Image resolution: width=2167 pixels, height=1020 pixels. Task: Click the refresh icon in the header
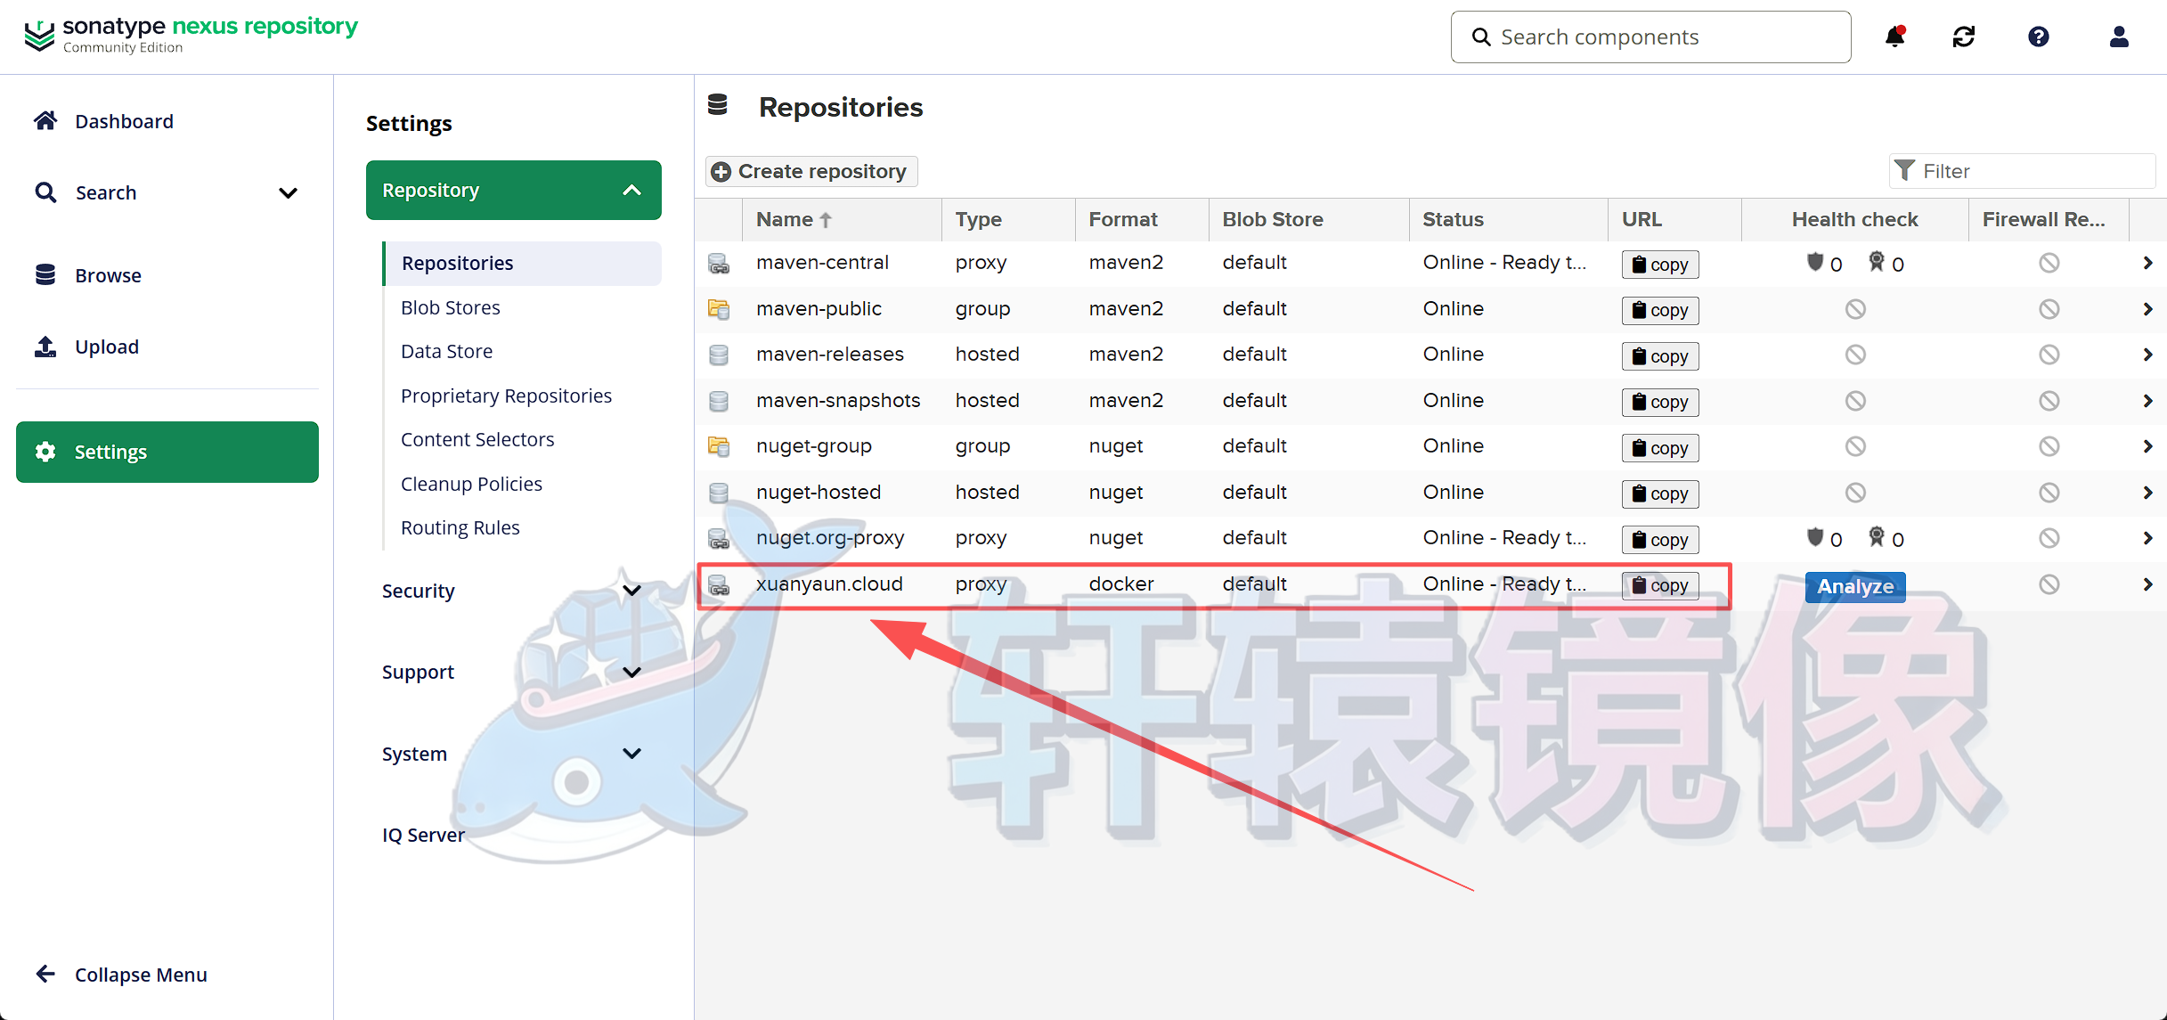[x=1964, y=37]
